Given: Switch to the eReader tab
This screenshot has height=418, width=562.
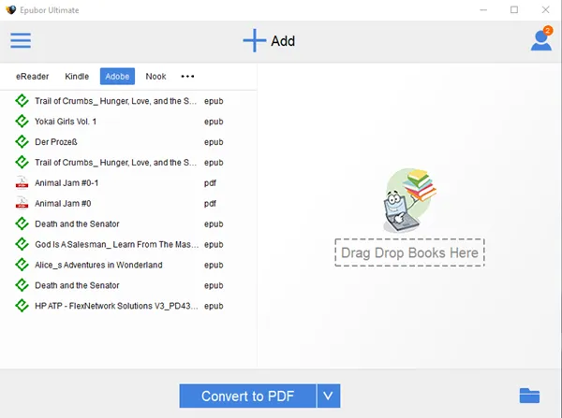Looking at the screenshot, I should point(32,77).
